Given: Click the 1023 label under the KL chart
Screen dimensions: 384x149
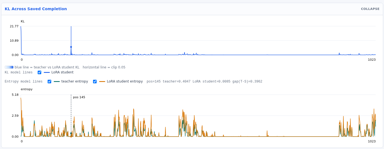Looking at the screenshot, I should [372, 60].
